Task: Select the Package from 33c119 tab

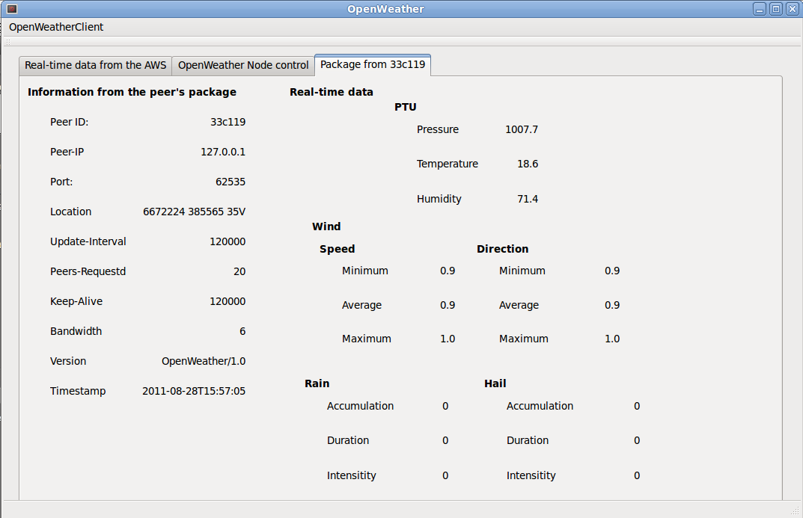Action: tap(373, 64)
